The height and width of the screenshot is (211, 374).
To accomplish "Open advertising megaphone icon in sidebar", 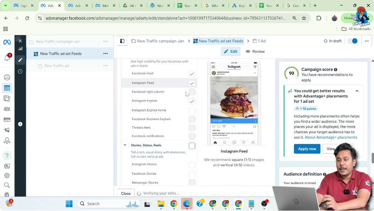I will click(7, 130).
